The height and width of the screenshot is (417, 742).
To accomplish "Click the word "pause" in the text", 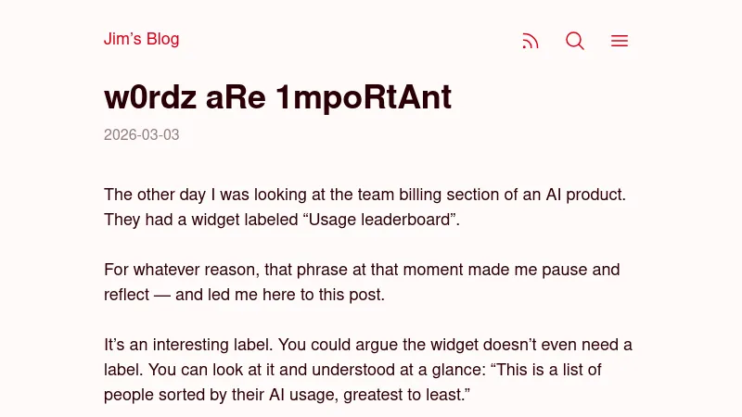I will coord(566,271).
